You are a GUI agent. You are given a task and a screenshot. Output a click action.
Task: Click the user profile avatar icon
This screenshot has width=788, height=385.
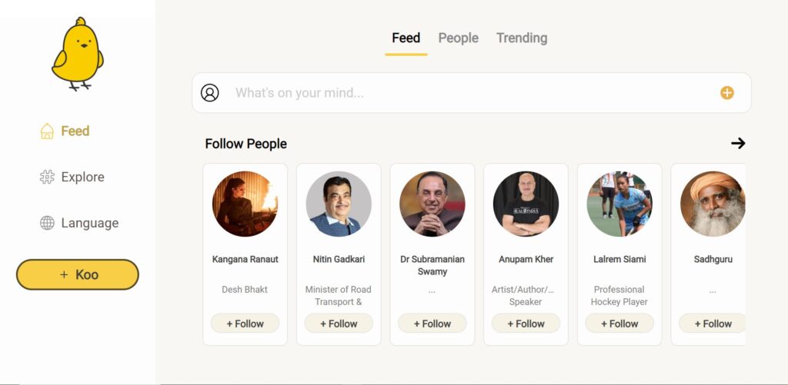click(x=210, y=93)
